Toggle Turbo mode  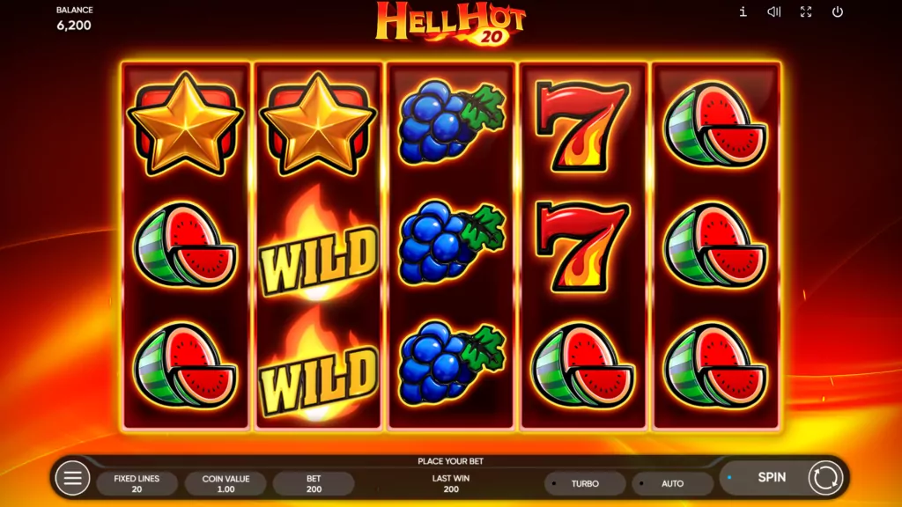click(585, 483)
